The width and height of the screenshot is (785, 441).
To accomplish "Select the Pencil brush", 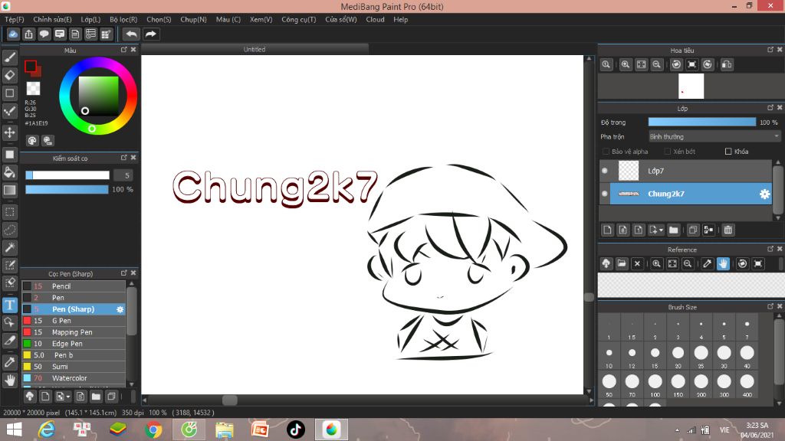I will coord(73,286).
